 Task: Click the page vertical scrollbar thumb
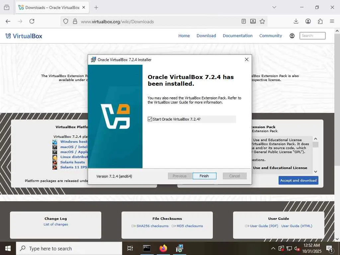[337, 100]
